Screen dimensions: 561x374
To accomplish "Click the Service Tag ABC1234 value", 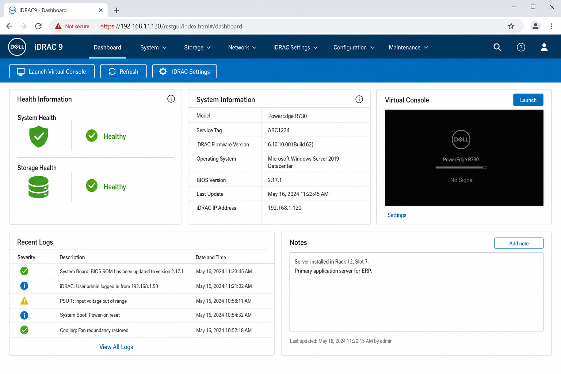I will click(x=279, y=130).
